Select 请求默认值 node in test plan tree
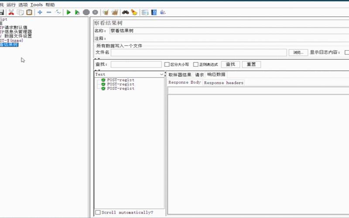The image size is (349, 218). coord(14,27)
